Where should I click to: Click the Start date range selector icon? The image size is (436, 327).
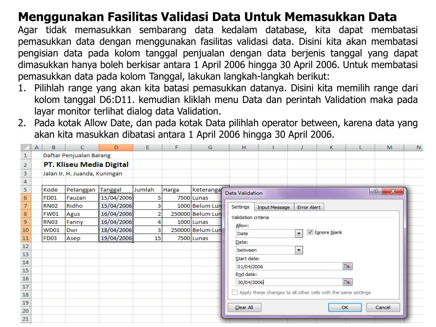click(x=347, y=267)
